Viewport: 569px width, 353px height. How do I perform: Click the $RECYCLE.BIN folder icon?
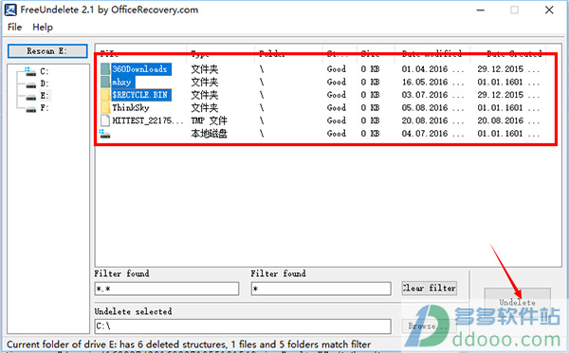[x=105, y=95]
